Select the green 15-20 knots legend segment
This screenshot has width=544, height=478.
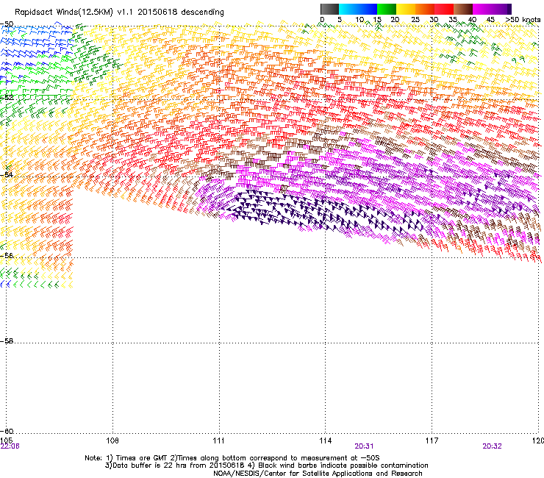(x=387, y=9)
